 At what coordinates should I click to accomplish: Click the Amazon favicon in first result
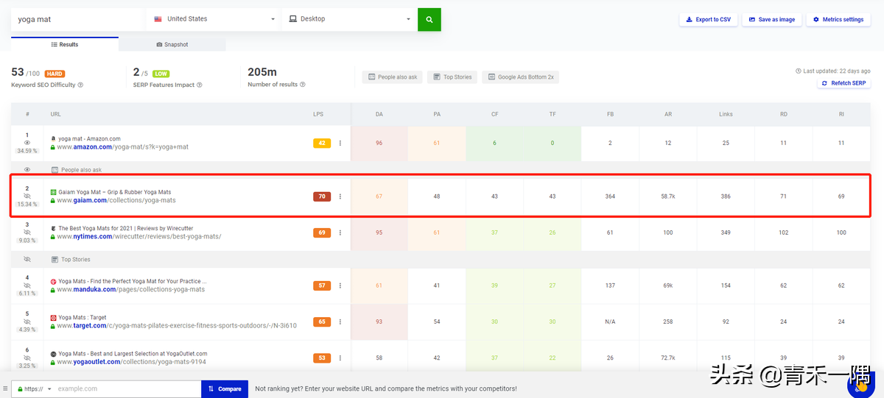point(54,138)
